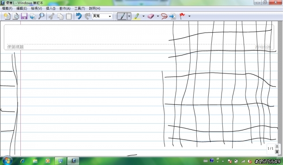The image size is (283, 165).
Task: Open the Windows Start orb
Action: (x=7, y=160)
